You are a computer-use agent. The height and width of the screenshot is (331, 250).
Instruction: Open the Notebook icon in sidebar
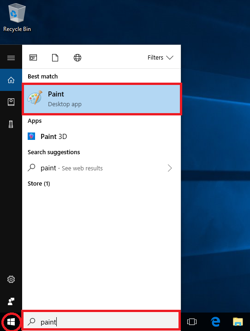pos(11,102)
